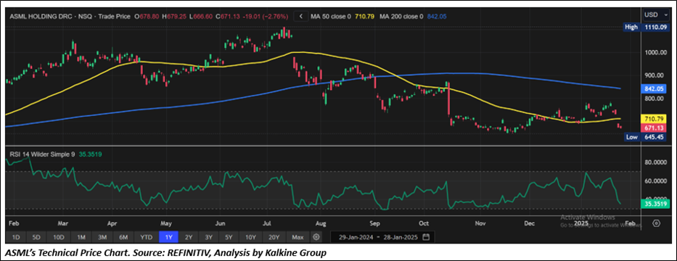Screen dimensions: 677x261
Task: Click the 2025 year marker on time axis
Action: [581, 223]
